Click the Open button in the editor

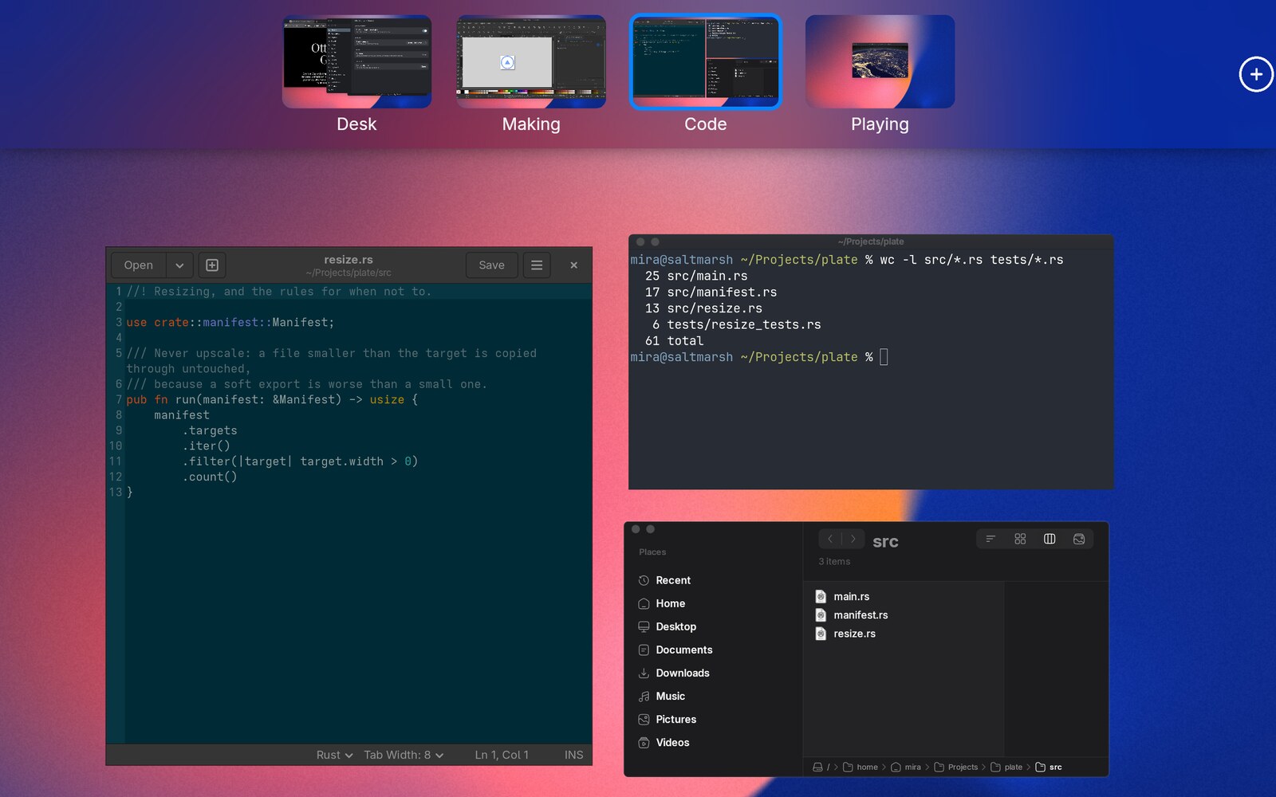[139, 265]
